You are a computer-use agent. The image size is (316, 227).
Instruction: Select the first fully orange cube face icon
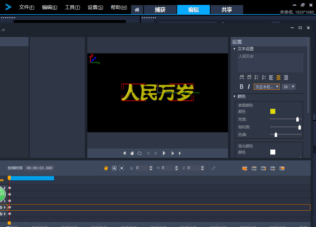click(245, 168)
